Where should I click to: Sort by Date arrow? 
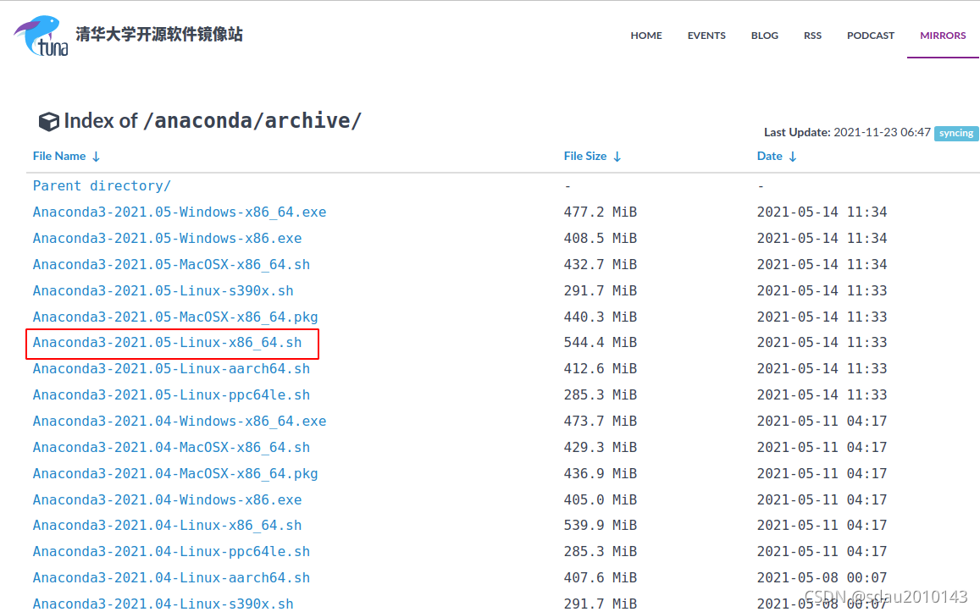click(x=793, y=157)
